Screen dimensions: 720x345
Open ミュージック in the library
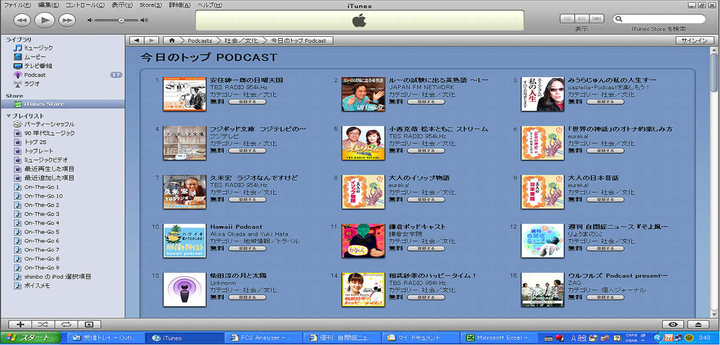tap(38, 48)
